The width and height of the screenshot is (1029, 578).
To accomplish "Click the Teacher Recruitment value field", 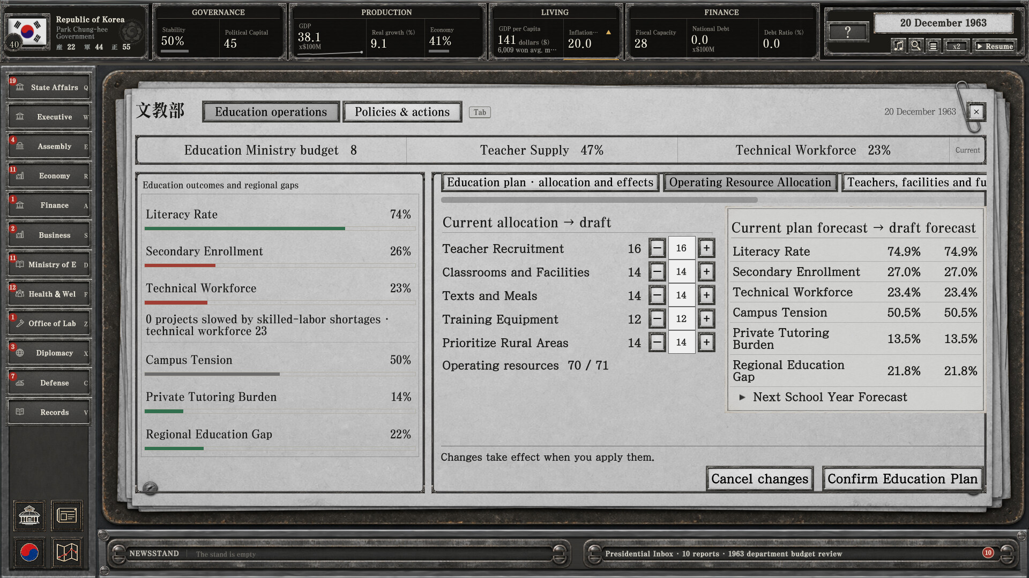I will pos(681,248).
